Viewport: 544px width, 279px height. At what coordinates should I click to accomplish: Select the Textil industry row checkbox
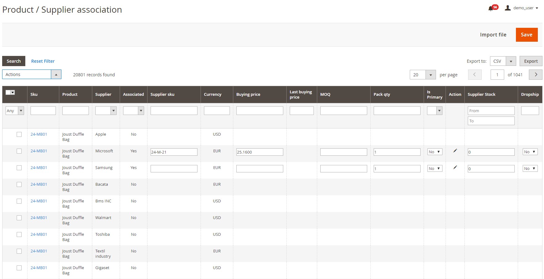(x=19, y=251)
